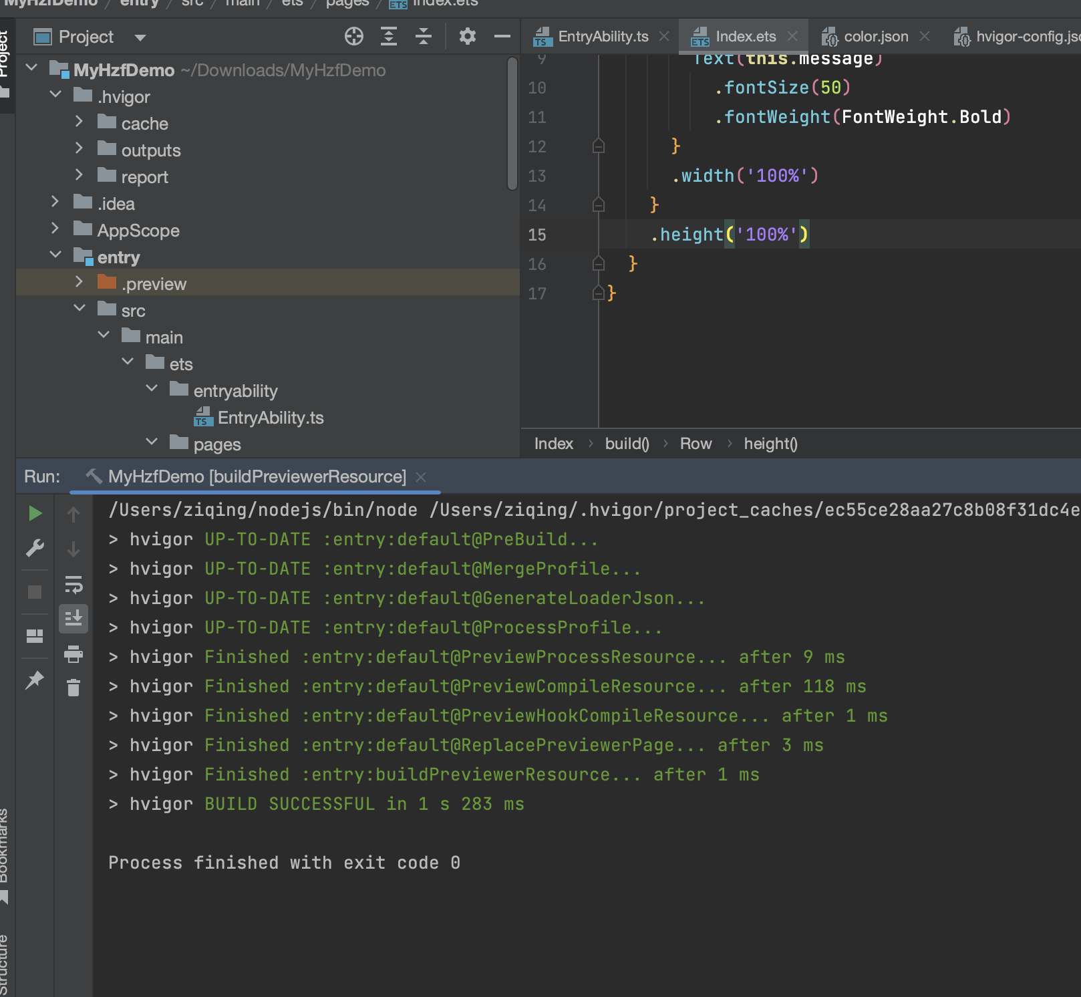Viewport: 1081px width, 997px height.
Task: Click the Row breadcrumb item
Action: [x=696, y=444]
